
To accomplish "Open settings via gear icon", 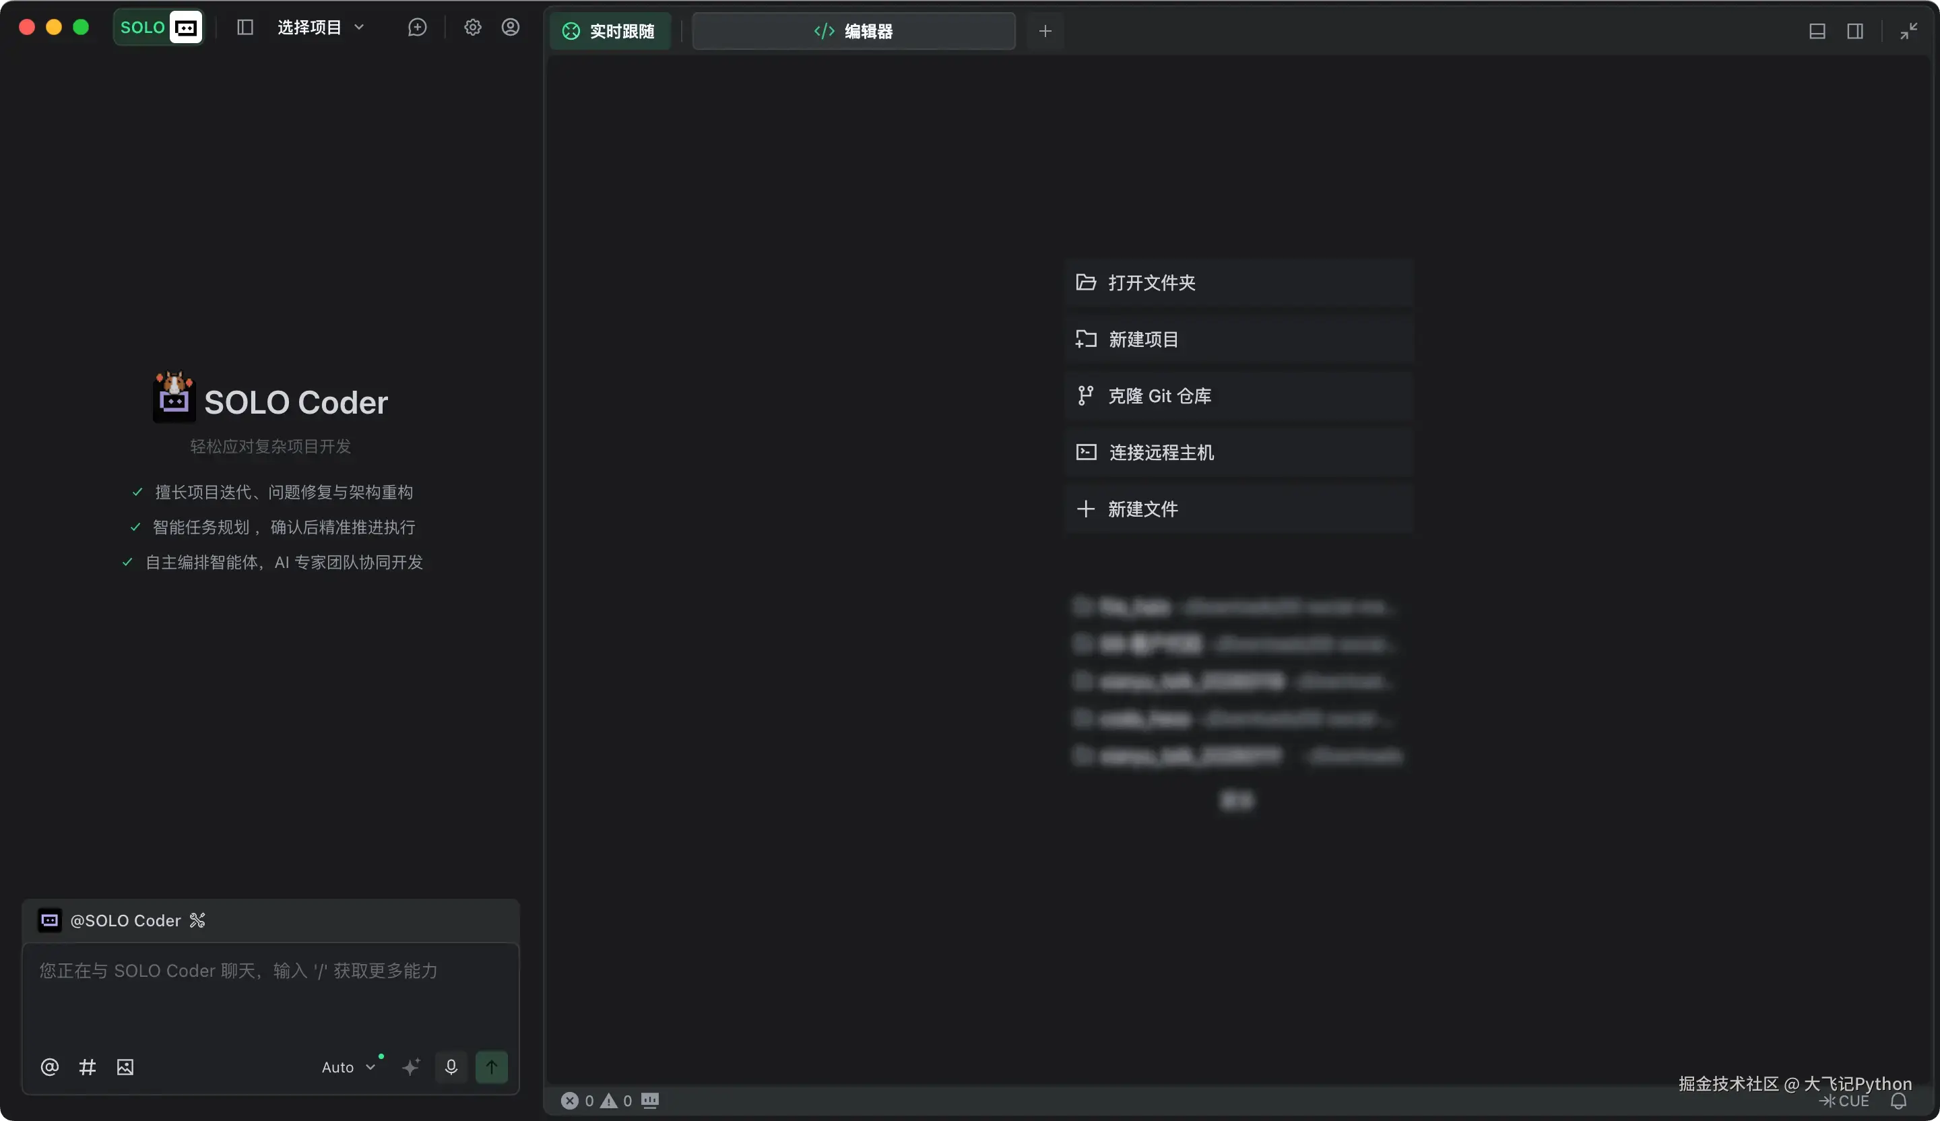I will click(x=473, y=28).
